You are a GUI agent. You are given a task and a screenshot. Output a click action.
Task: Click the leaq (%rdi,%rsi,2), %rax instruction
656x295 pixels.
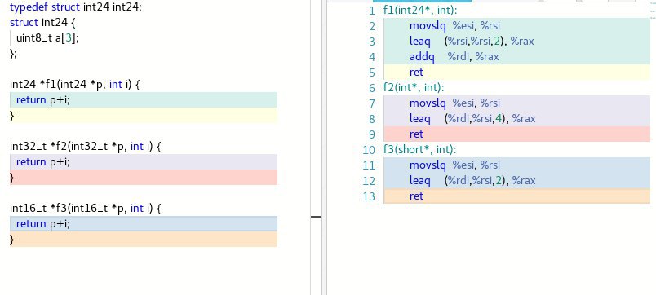click(x=472, y=181)
